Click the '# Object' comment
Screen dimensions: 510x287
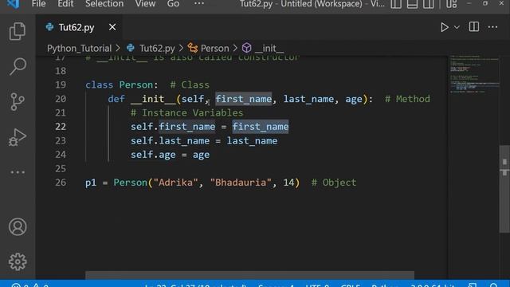click(334, 183)
